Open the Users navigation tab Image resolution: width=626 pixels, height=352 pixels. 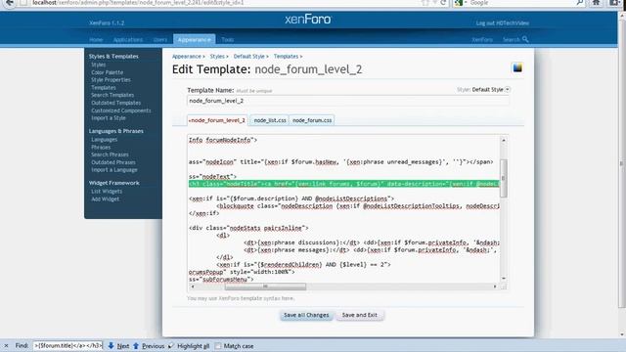[x=160, y=39]
